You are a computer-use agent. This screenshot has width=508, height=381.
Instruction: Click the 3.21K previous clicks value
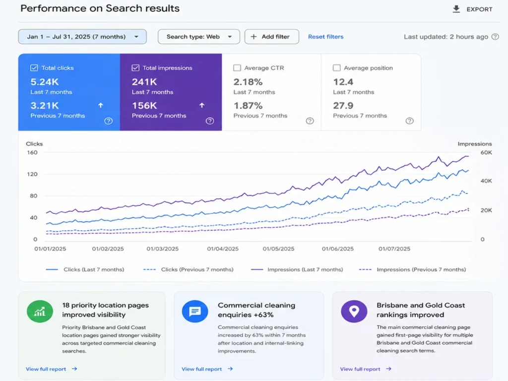click(x=44, y=106)
